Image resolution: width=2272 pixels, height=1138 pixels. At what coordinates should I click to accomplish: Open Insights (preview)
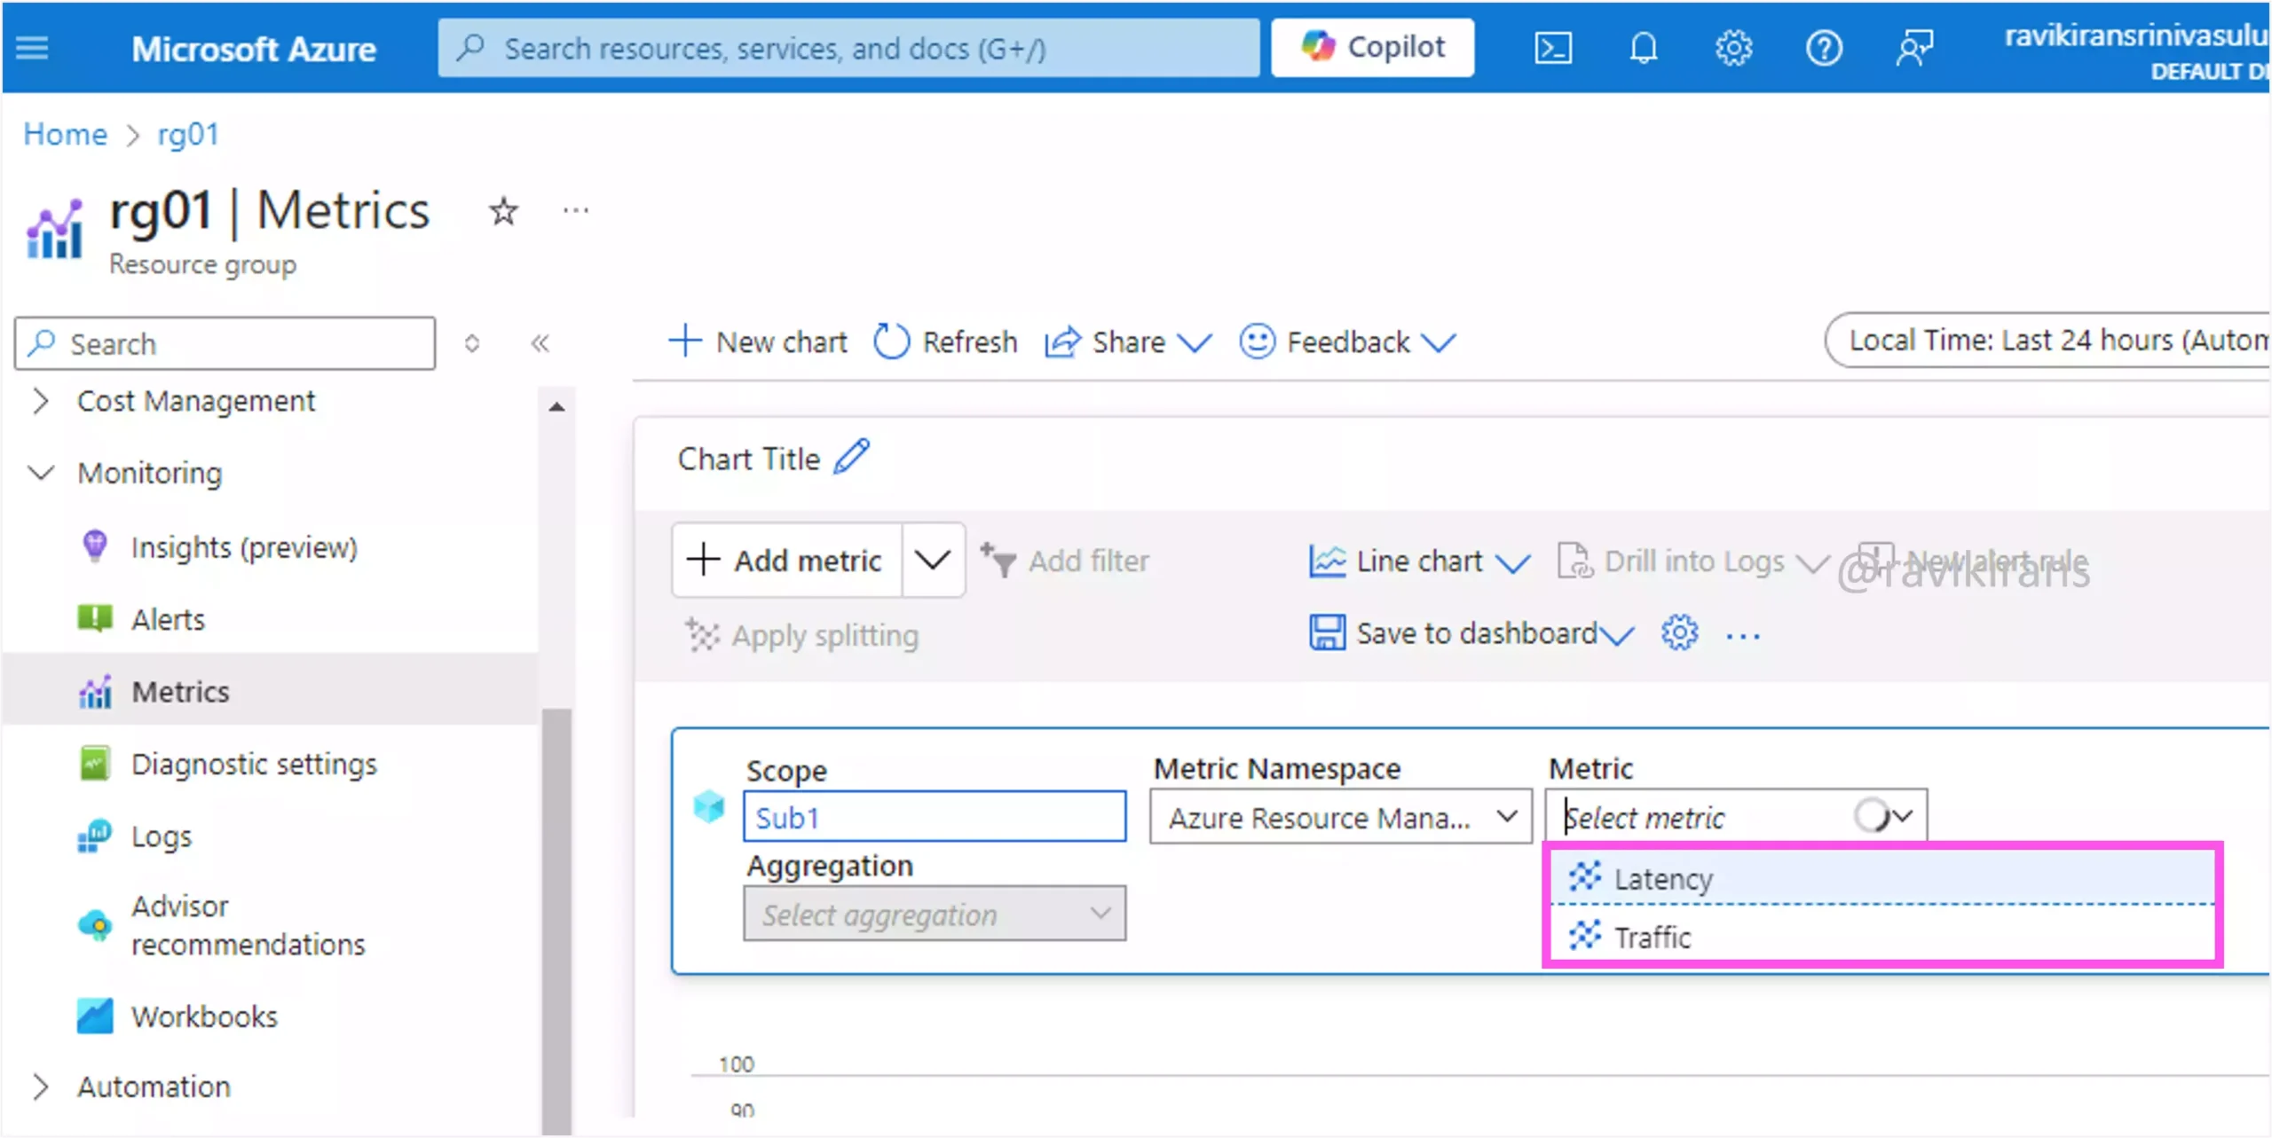point(244,547)
